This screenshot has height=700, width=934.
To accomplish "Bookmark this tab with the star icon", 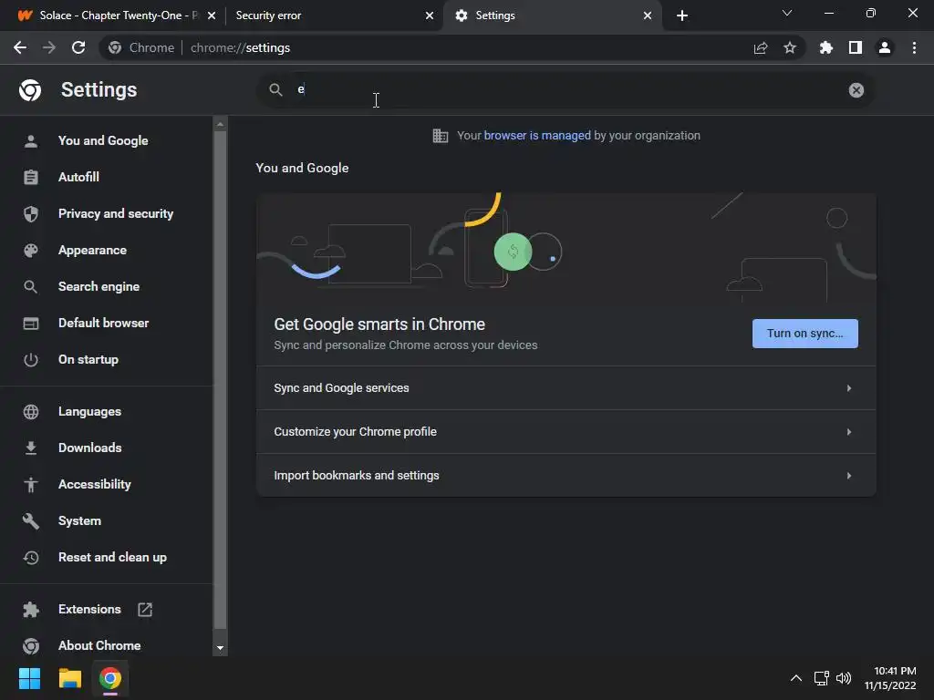I will (x=790, y=47).
